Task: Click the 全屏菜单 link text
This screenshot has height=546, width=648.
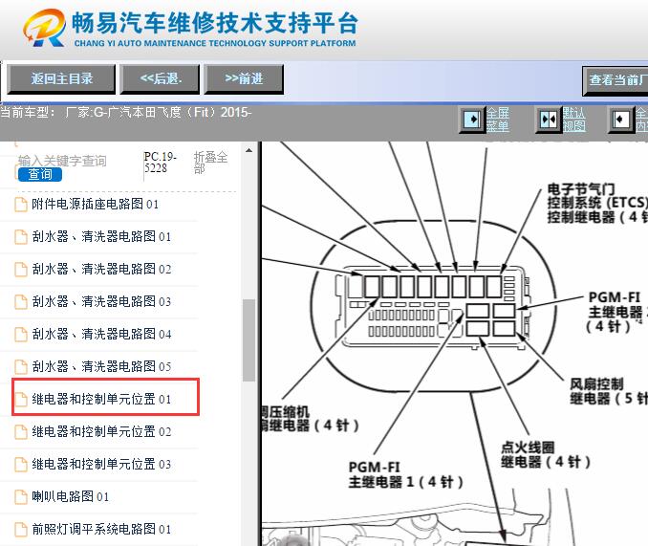Action: click(x=498, y=120)
